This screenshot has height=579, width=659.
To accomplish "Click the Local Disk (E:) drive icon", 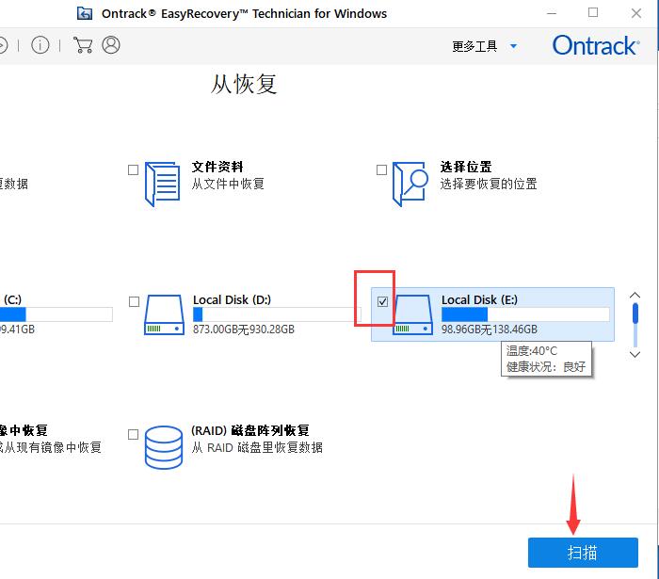I will pos(412,314).
